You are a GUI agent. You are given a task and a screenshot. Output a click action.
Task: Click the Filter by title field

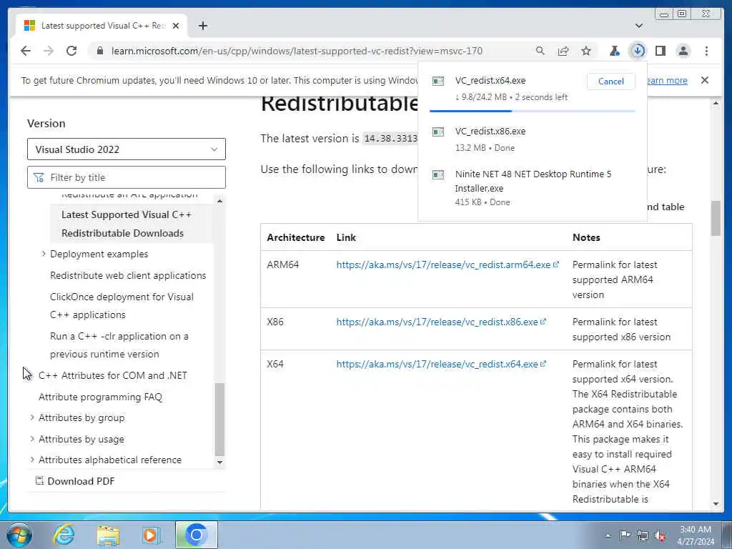127,177
